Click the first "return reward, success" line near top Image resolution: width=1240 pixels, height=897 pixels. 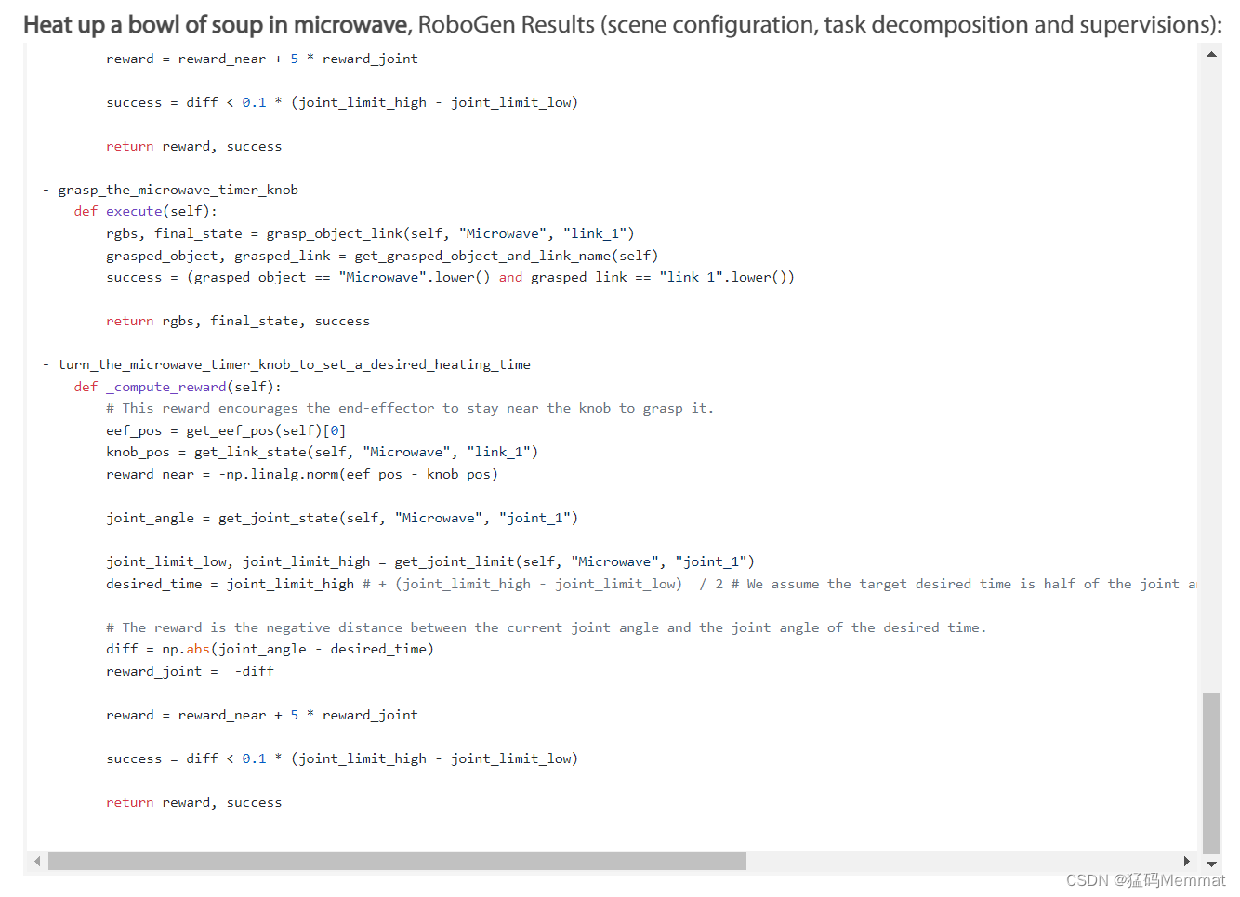click(x=194, y=146)
